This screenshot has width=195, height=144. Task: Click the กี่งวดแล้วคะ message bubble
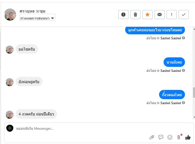point(172,95)
